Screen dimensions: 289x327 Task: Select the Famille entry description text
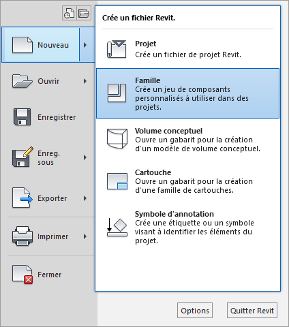(x=192, y=98)
